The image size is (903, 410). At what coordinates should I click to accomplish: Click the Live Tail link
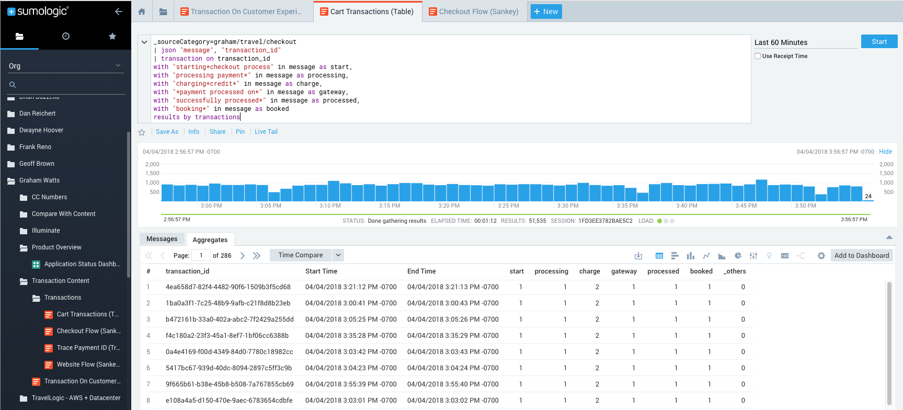tap(266, 132)
